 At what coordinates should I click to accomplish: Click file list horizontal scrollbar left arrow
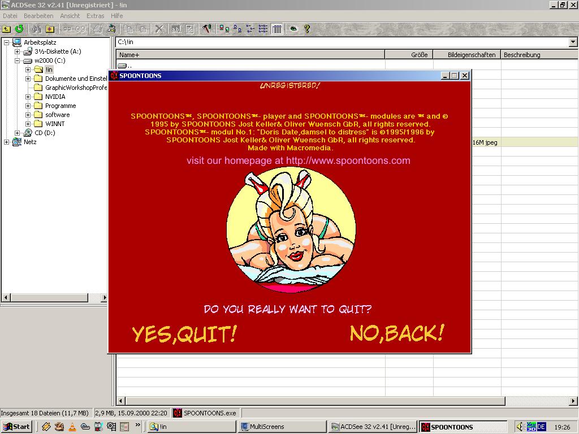[x=121, y=401]
